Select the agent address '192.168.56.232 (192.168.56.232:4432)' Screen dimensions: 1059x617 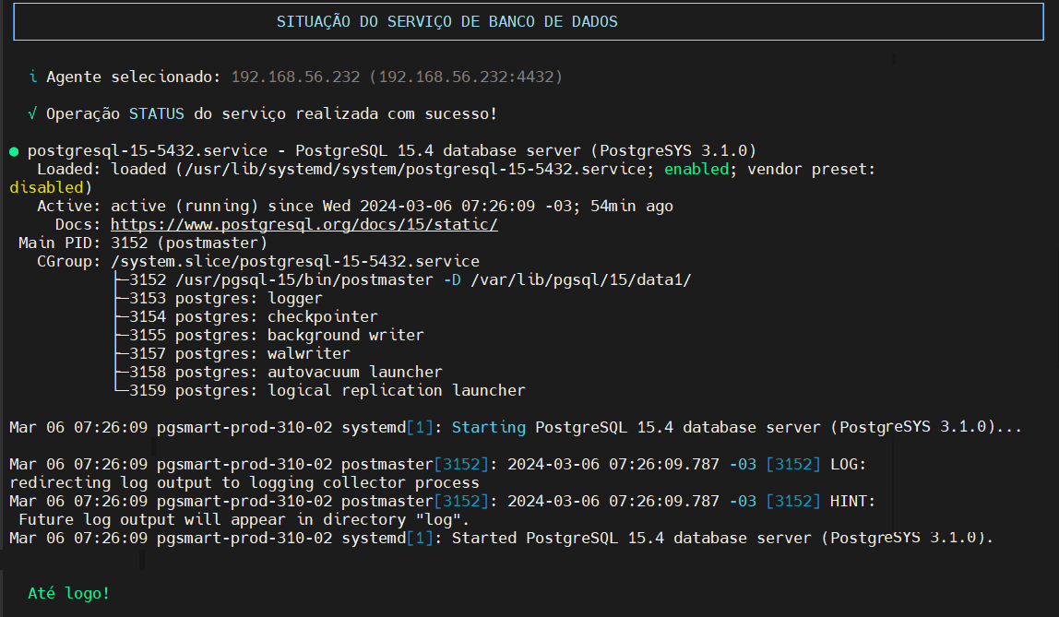[x=397, y=77]
